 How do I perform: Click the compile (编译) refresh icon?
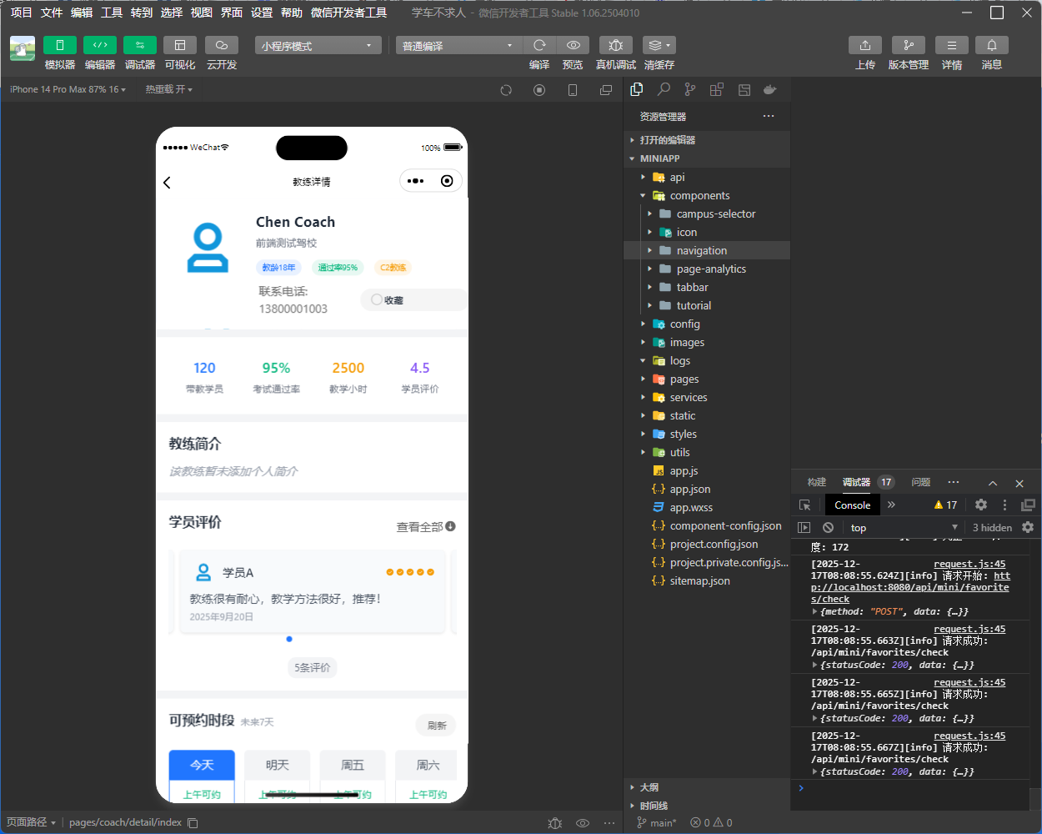(539, 45)
